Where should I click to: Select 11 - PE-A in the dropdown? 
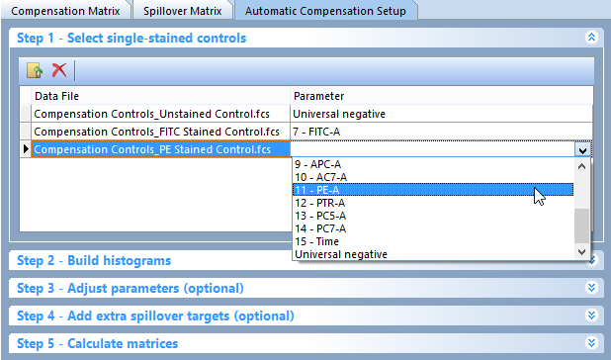tap(433, 190)
